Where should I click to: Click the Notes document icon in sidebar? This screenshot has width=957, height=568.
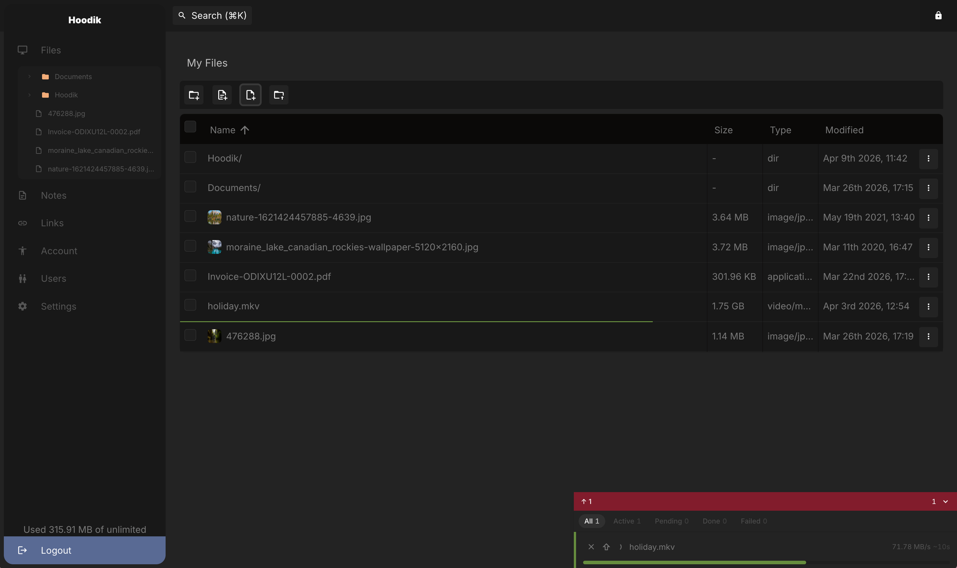click(x=22, y=195)
